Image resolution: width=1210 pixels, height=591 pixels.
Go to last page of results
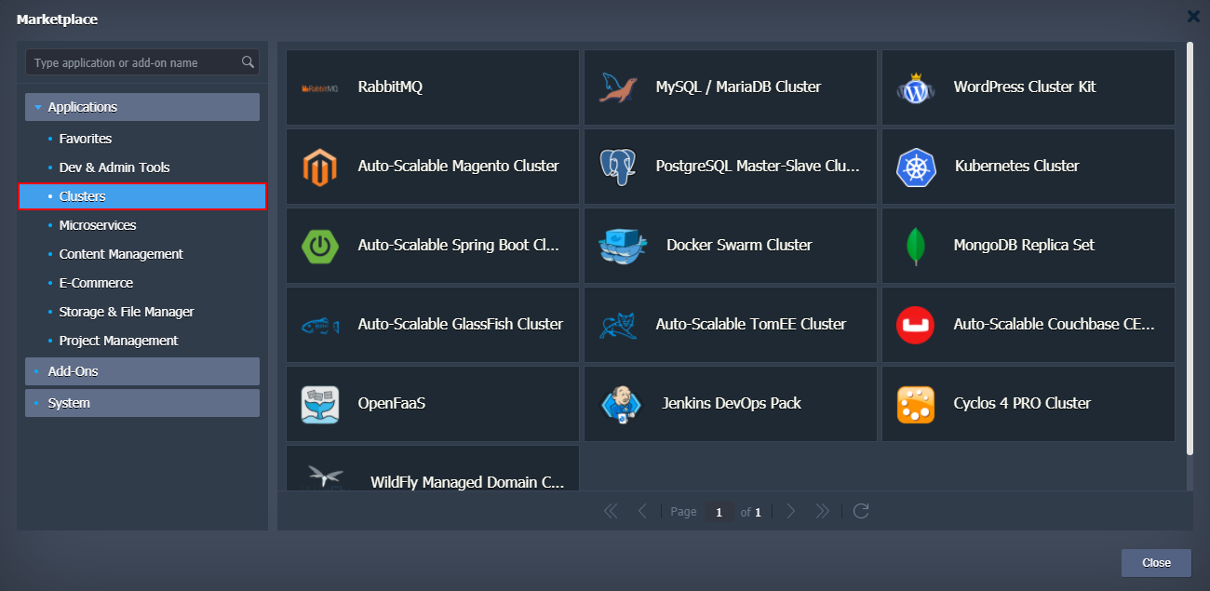tap(822, 511)
